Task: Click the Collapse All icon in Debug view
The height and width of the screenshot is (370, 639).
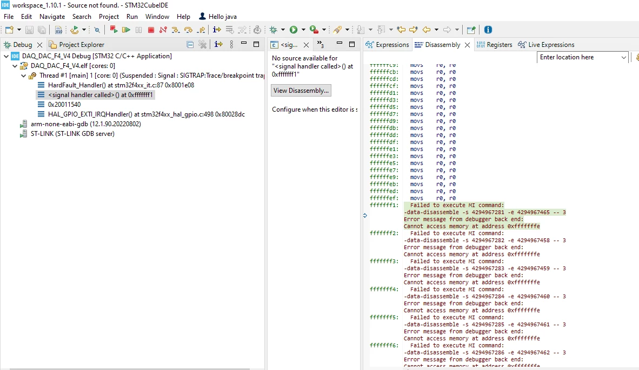Action: [190, 44]
